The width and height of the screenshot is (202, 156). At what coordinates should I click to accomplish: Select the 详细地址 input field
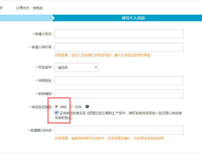pyautogui.click(x=119, y=81)
